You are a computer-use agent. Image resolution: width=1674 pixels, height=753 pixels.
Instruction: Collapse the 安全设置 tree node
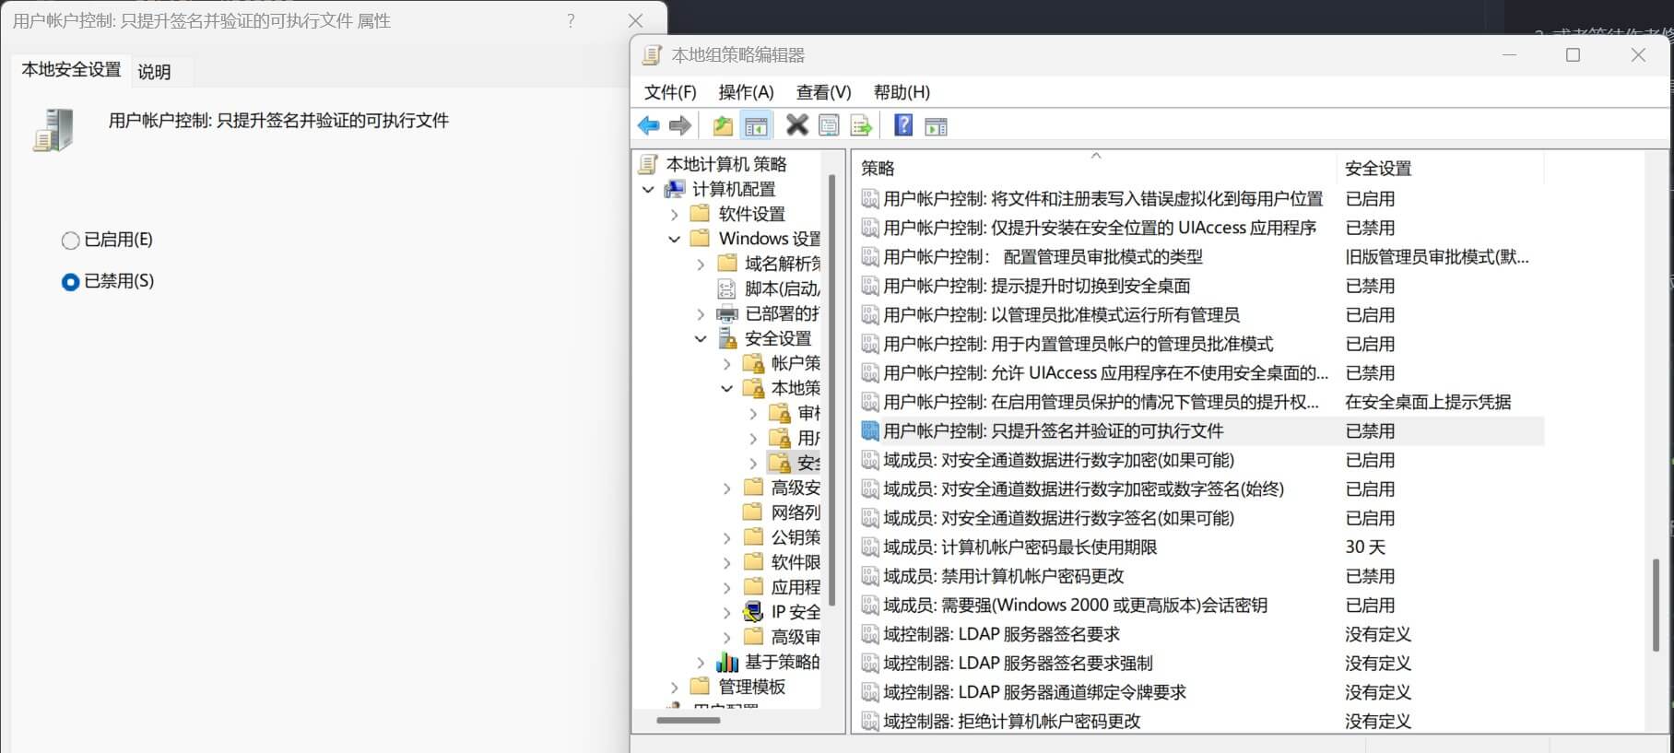701,339
